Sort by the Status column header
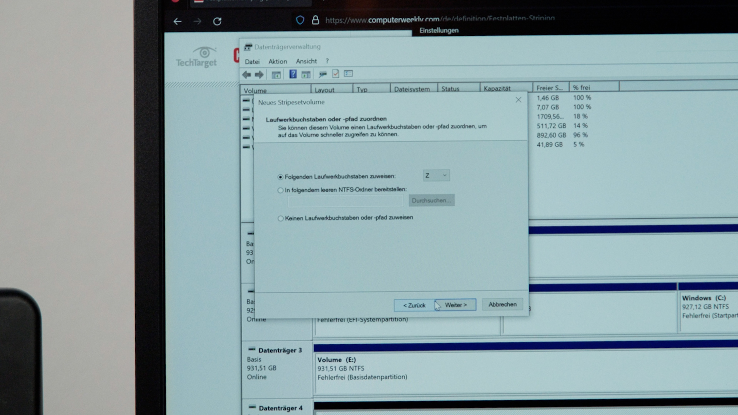Viewport: 738px width, 415px height. 459,88
